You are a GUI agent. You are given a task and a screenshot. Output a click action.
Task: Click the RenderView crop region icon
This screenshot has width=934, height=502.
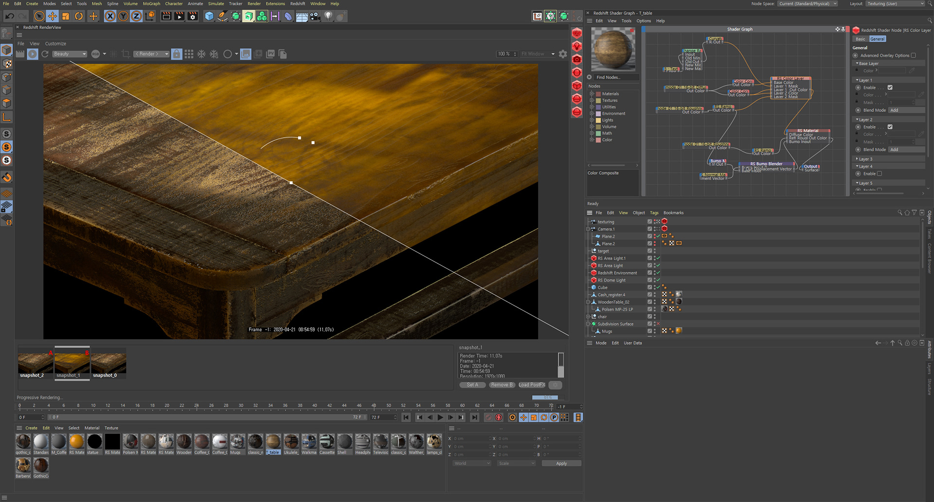[126, 54]
